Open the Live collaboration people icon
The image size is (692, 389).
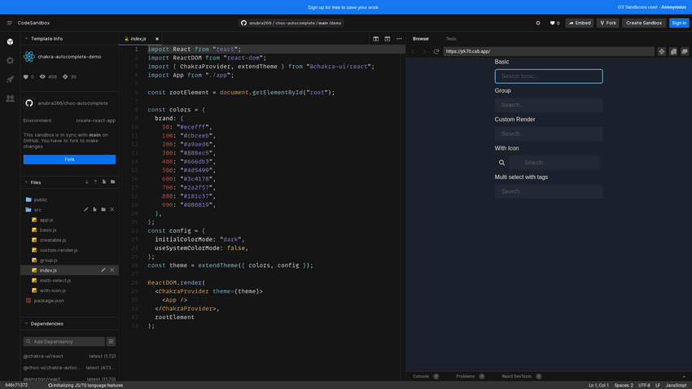click(x=10, y=98)
